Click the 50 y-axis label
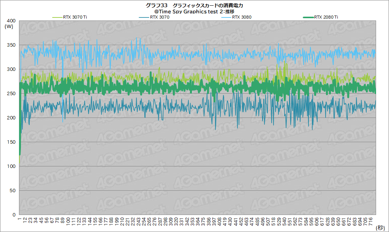 coord(13,191)
